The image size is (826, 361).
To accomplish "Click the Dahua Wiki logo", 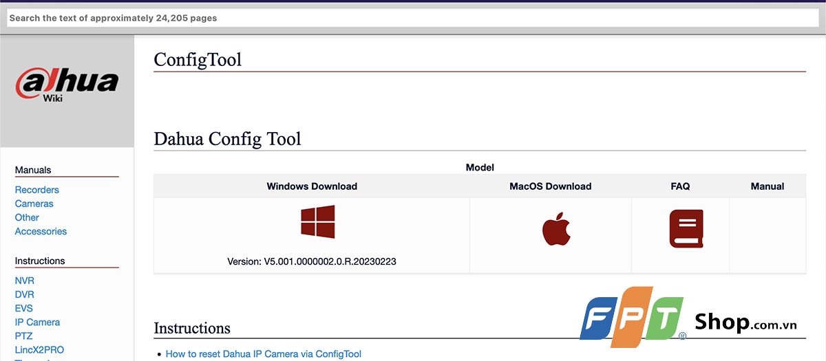I will click(x=67, y=85).
